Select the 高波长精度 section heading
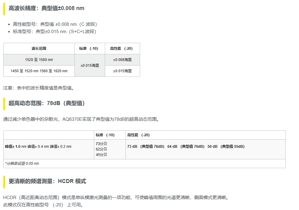 (46, 8)
